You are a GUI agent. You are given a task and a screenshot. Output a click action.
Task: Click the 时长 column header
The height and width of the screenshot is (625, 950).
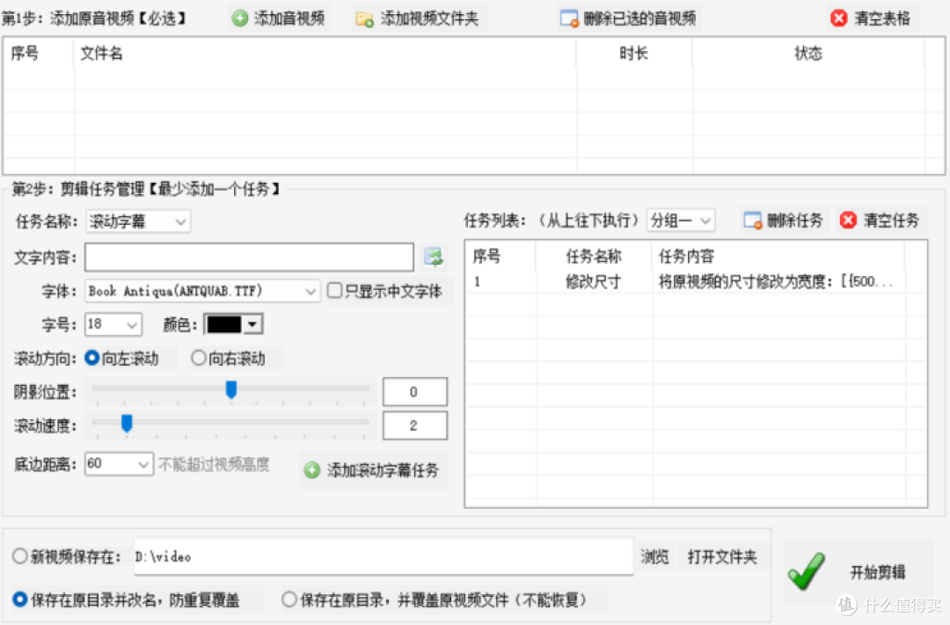pos(633,54)
